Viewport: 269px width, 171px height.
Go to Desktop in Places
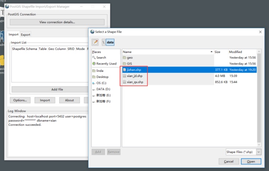tap(102, 77)
